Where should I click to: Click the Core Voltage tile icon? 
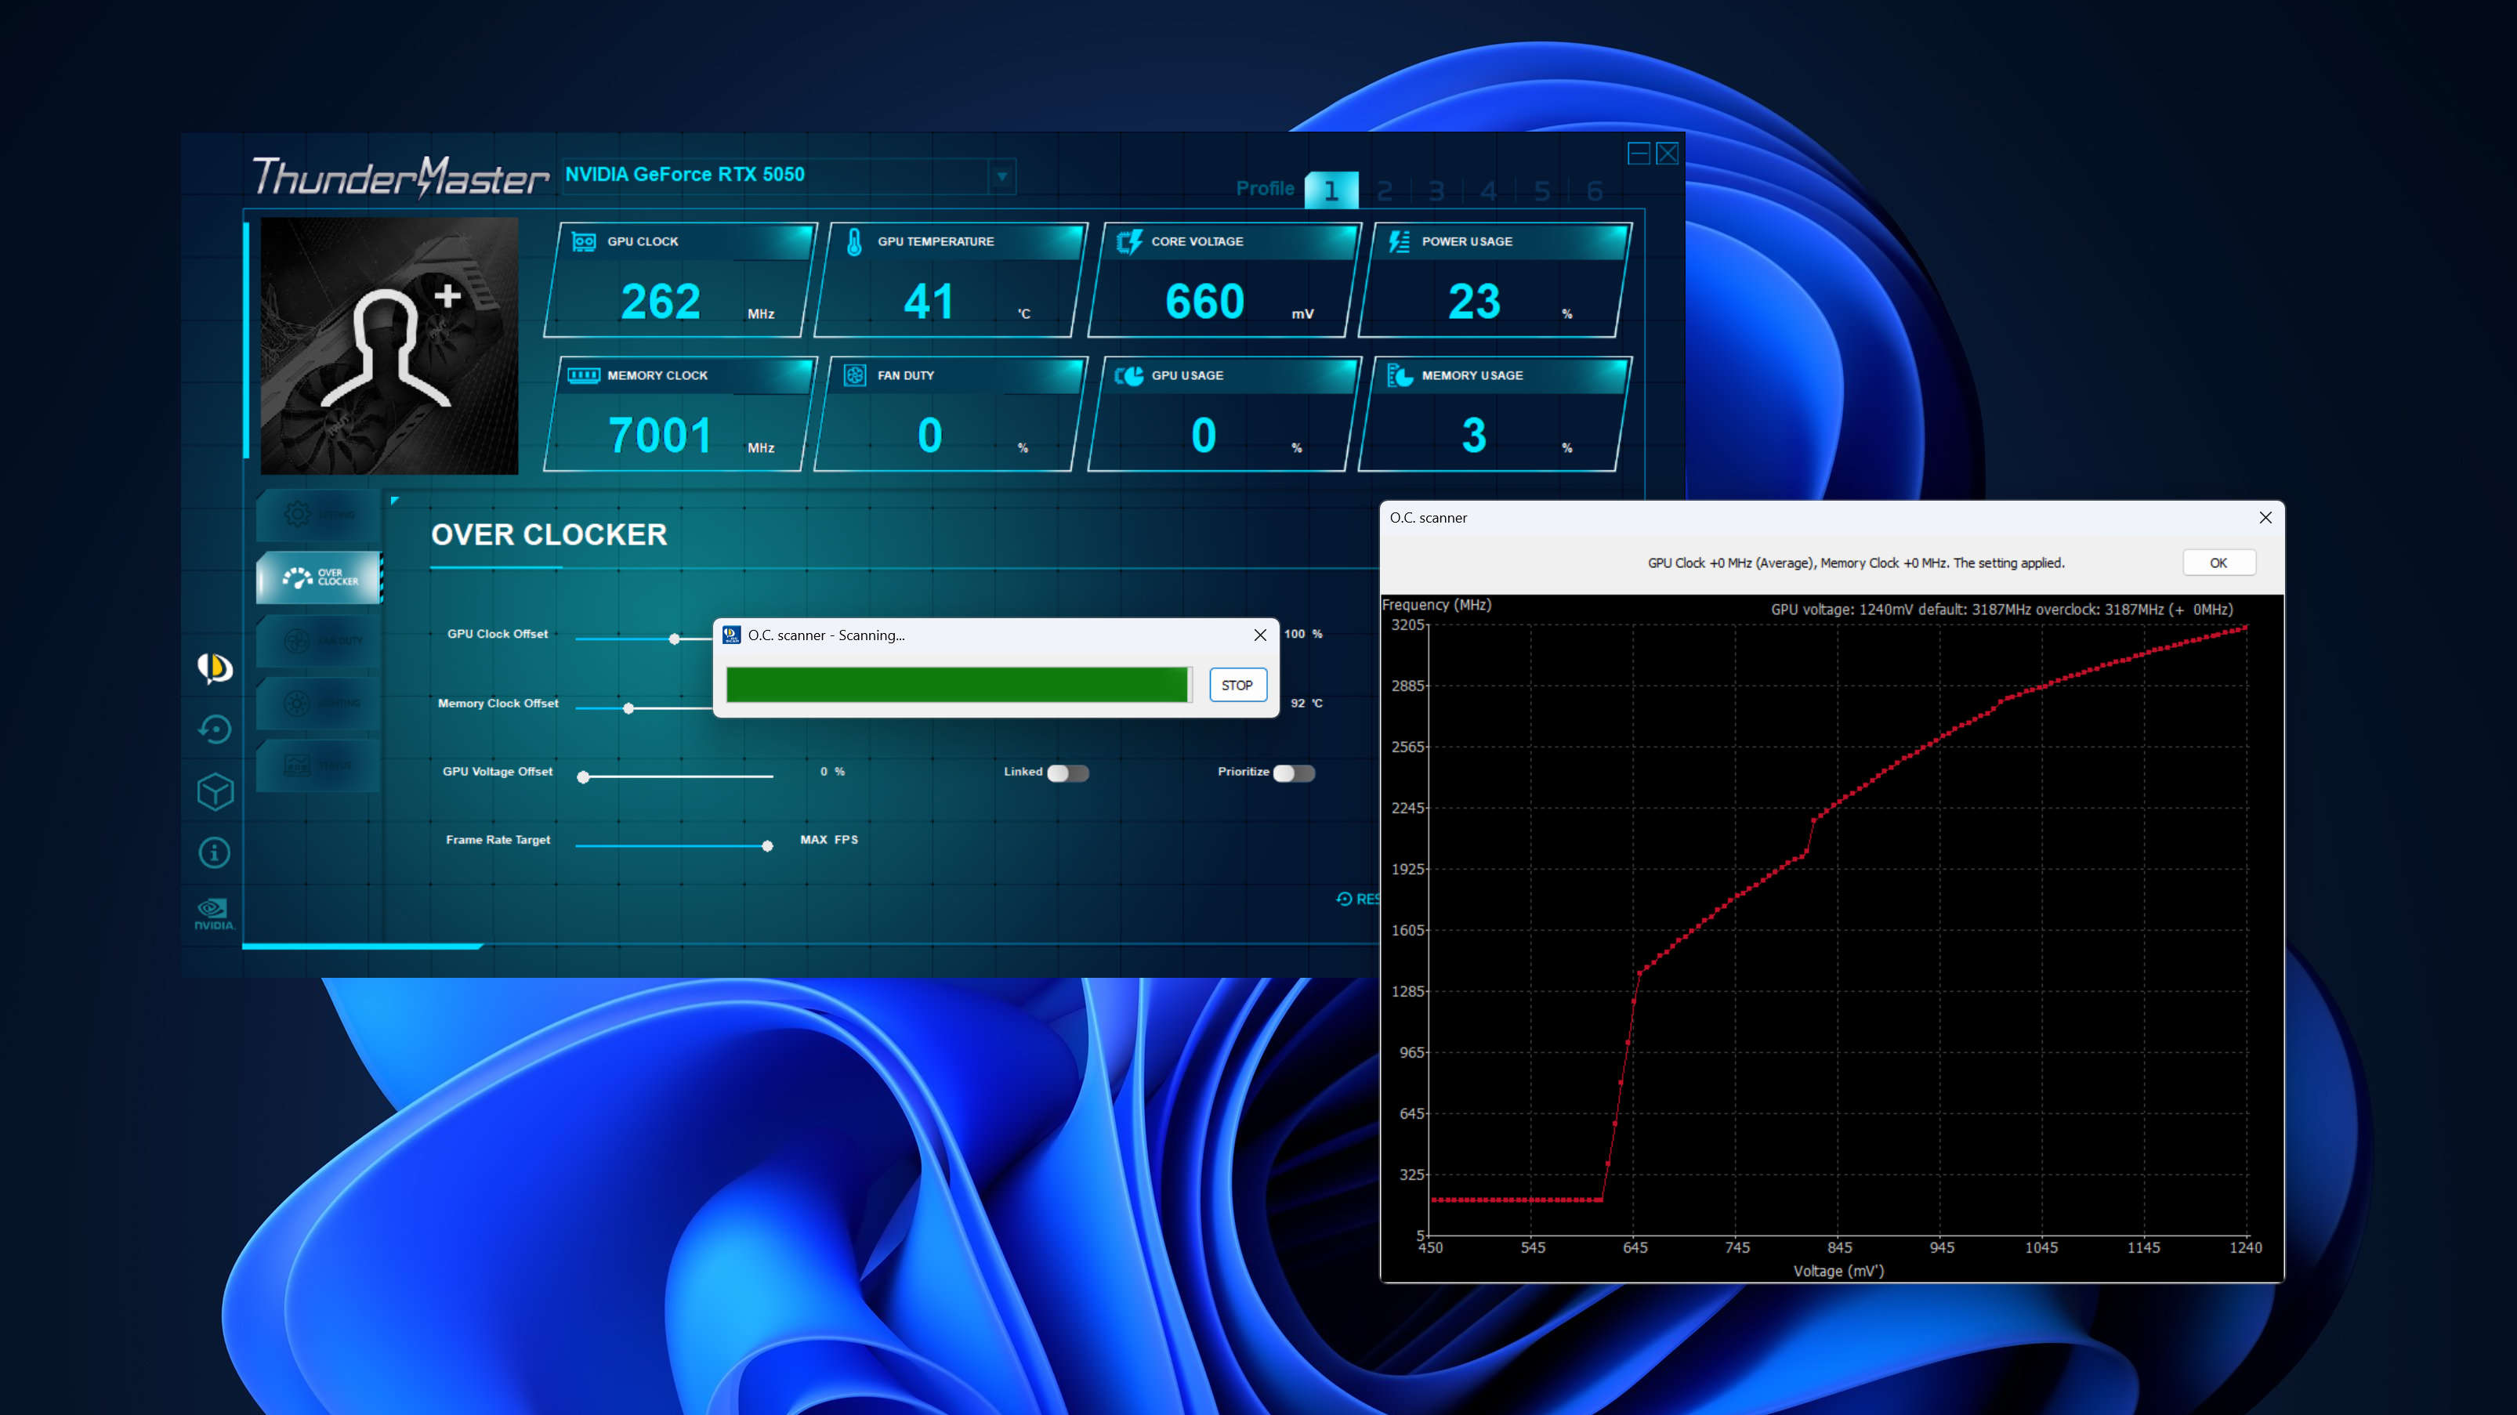coord(1128,241)
